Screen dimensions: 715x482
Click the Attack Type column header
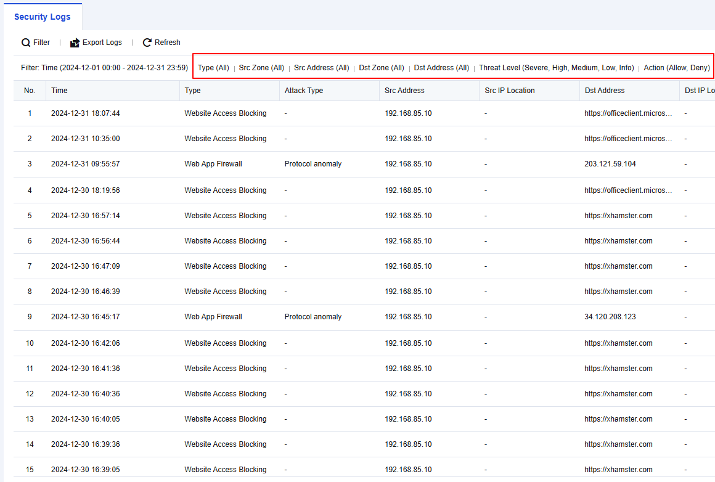[304, 91]
